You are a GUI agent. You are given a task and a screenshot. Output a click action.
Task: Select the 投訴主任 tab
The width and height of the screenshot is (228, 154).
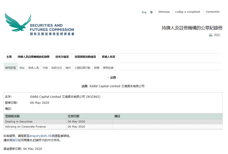point(57,68)
